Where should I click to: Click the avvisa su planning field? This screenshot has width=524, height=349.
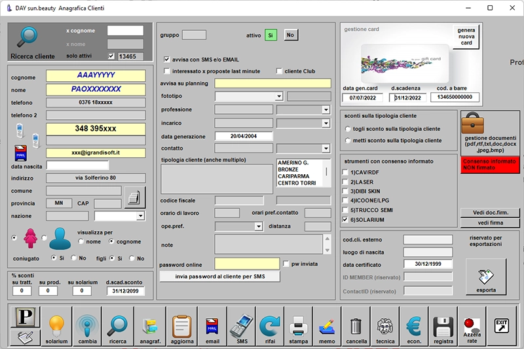coord(272,84)
